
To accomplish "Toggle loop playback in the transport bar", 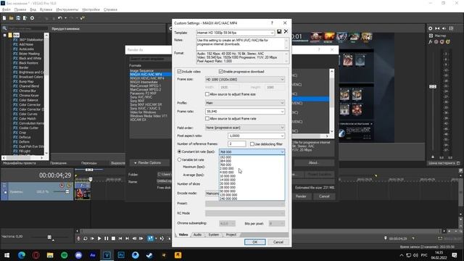I will tap(86, 239).
